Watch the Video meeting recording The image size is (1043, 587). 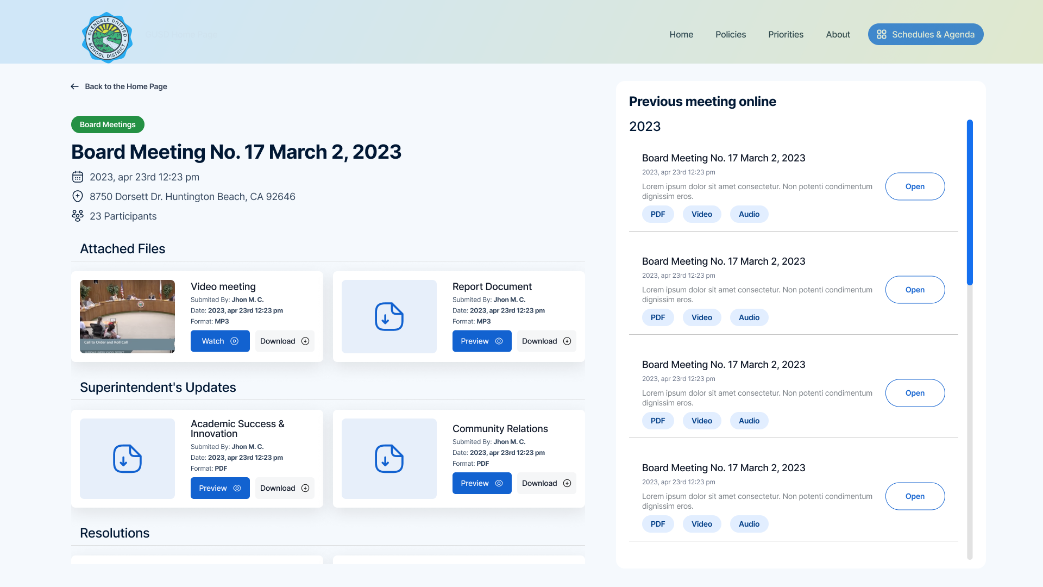[x=220, y=341]
